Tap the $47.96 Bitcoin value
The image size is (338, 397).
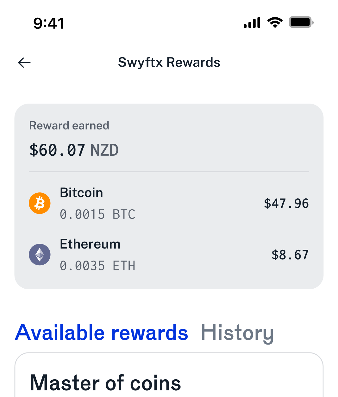tap(286, 203)
